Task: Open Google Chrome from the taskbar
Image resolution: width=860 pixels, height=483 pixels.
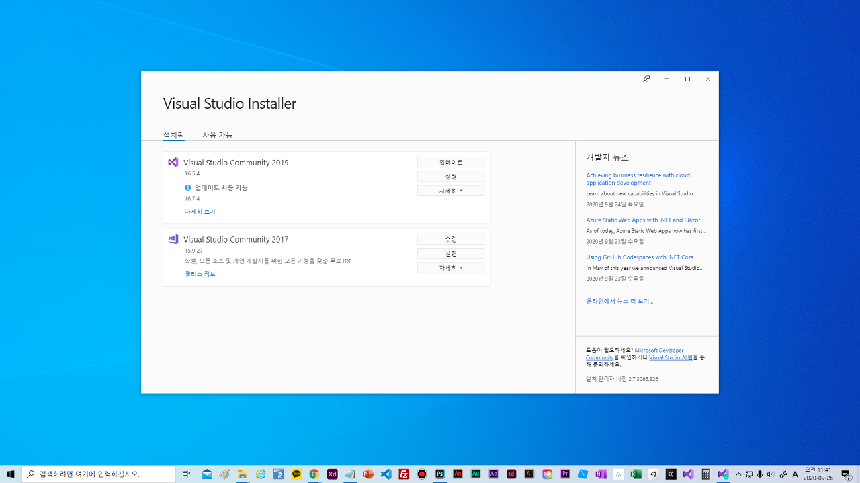Action: [314, 474]
